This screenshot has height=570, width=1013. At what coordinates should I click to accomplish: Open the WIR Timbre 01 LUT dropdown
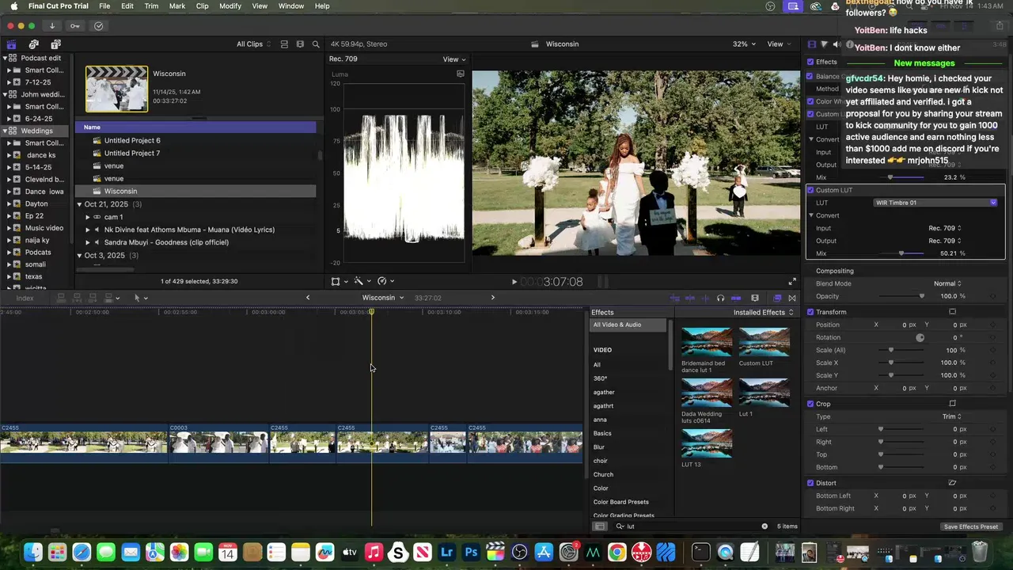935,203
